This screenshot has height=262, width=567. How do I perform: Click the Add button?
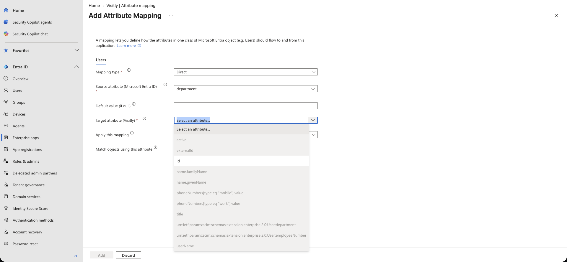click(102, 255)
